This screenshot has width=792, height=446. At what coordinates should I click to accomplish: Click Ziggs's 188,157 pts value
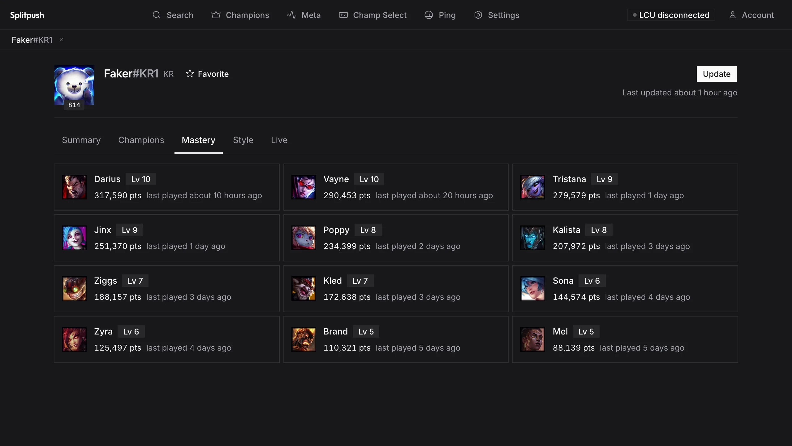(x=118, y=297)
